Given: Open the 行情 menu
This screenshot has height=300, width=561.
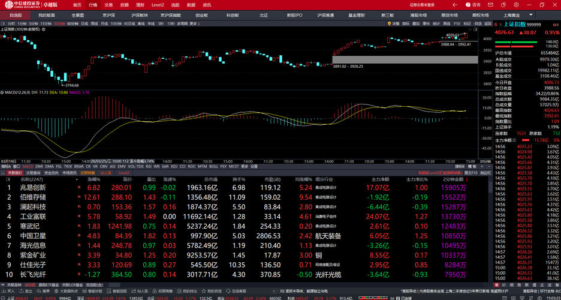Looking at the screenshot, I should coord(93,5).
